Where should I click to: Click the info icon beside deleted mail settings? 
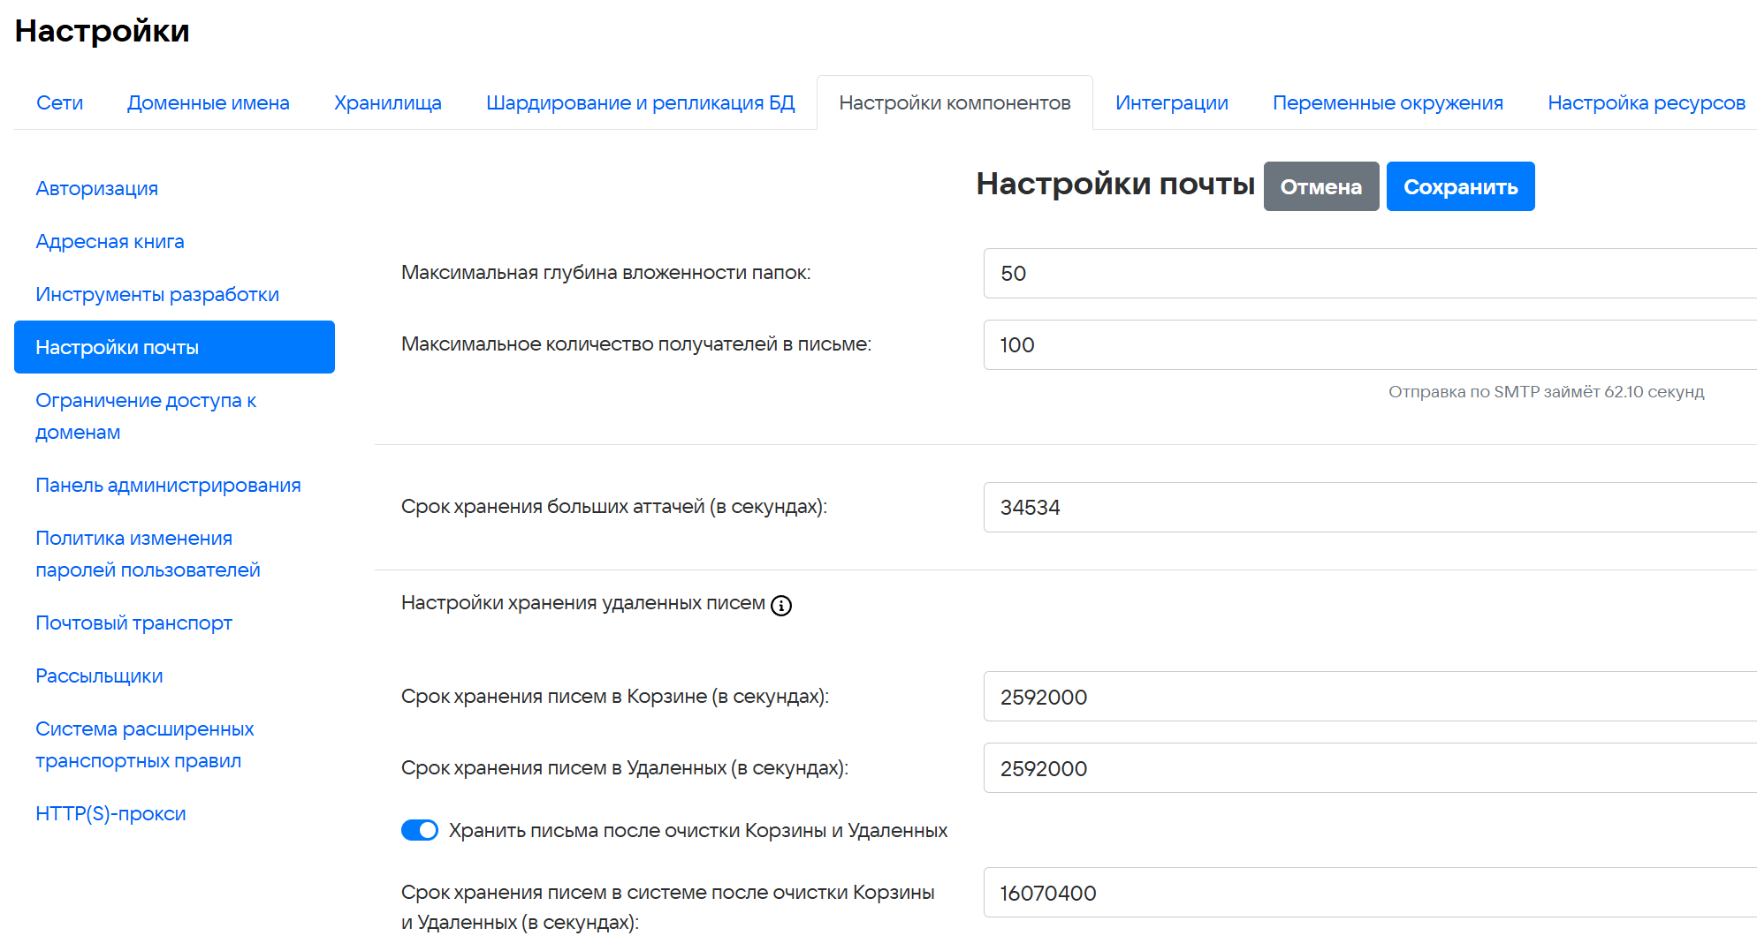click(x=781, y=605)
